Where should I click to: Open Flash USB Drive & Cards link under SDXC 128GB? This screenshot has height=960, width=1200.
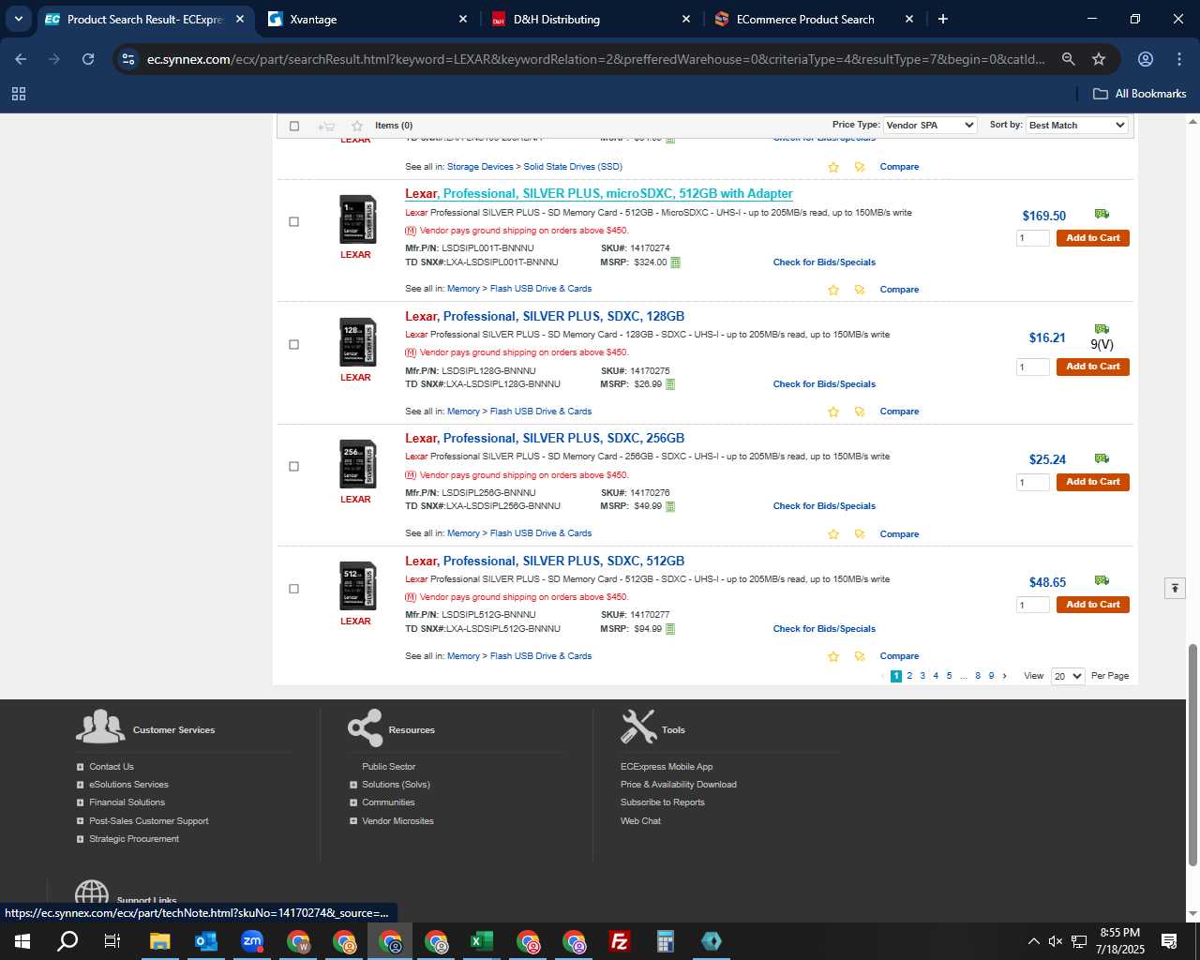tap(541, 412)
